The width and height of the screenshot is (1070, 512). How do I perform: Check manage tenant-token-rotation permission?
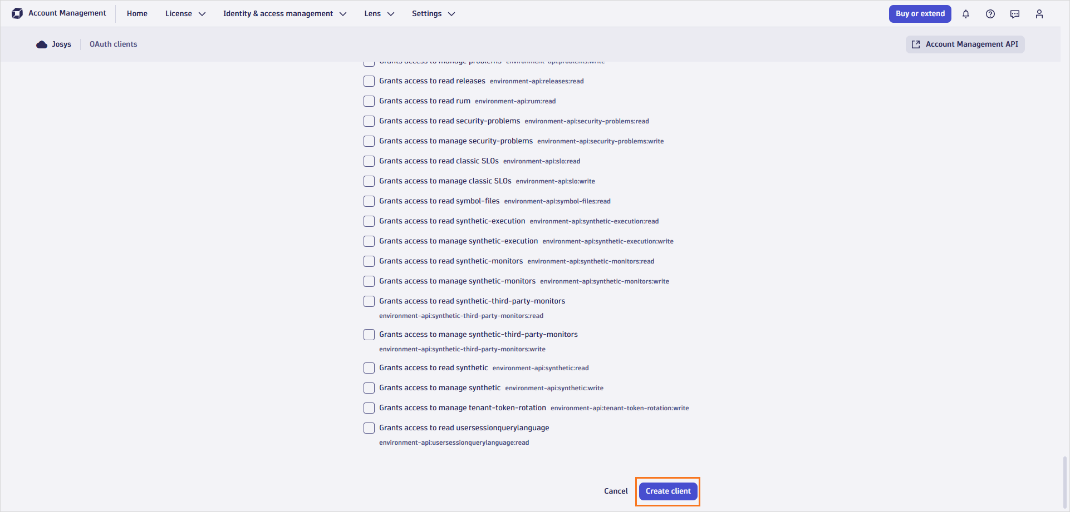[369, 408]
